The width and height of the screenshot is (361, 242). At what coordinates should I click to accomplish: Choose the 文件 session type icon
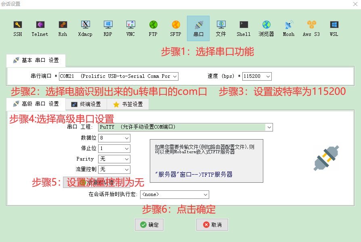[x=221, y=29]
